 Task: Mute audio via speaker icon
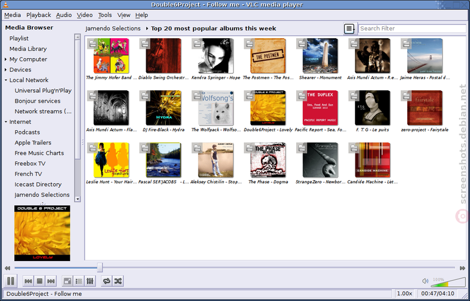click(425, 281)
